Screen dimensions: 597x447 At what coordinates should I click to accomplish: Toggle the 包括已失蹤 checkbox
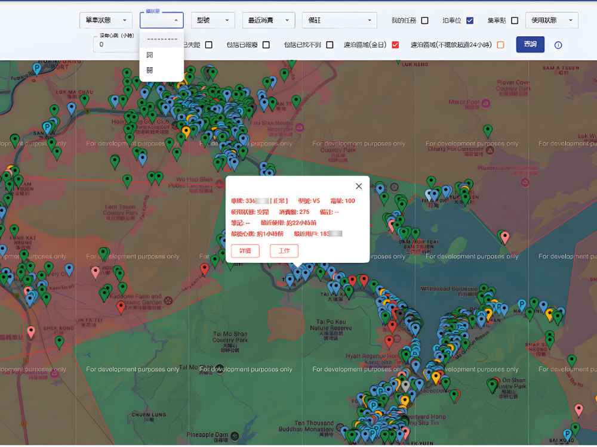[208, 45]
